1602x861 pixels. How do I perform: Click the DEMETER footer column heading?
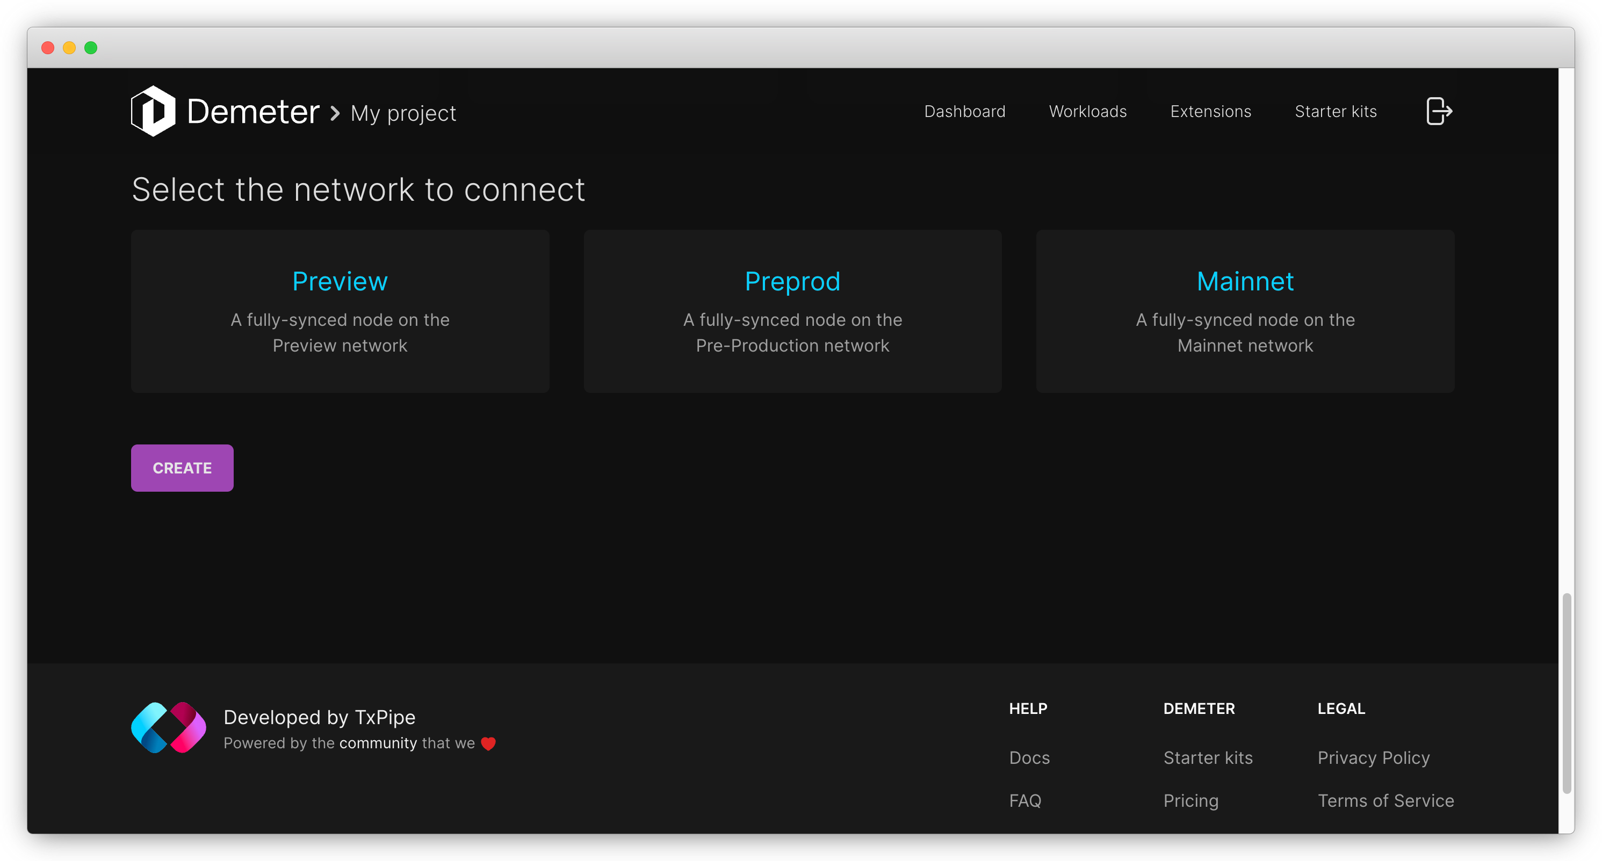point(1199,708)
